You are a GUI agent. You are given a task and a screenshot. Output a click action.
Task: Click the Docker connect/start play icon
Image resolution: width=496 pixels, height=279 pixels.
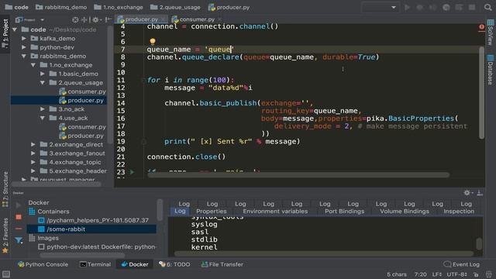click(x=19, y=205)
